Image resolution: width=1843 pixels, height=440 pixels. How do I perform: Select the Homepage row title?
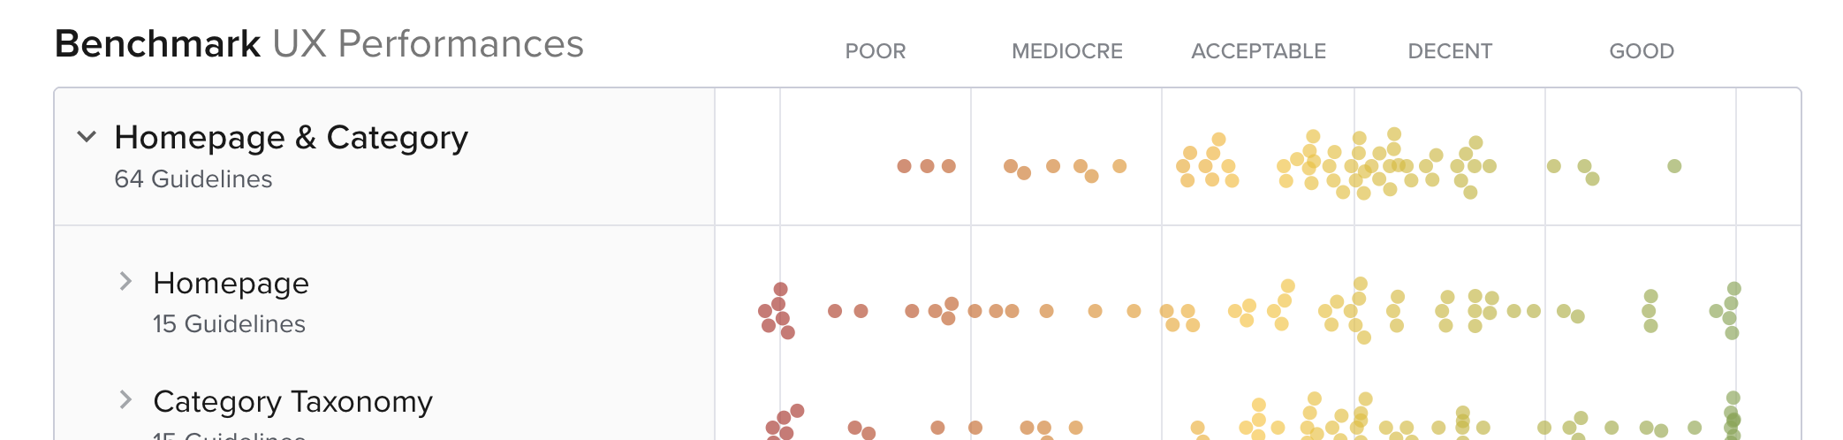231,284
